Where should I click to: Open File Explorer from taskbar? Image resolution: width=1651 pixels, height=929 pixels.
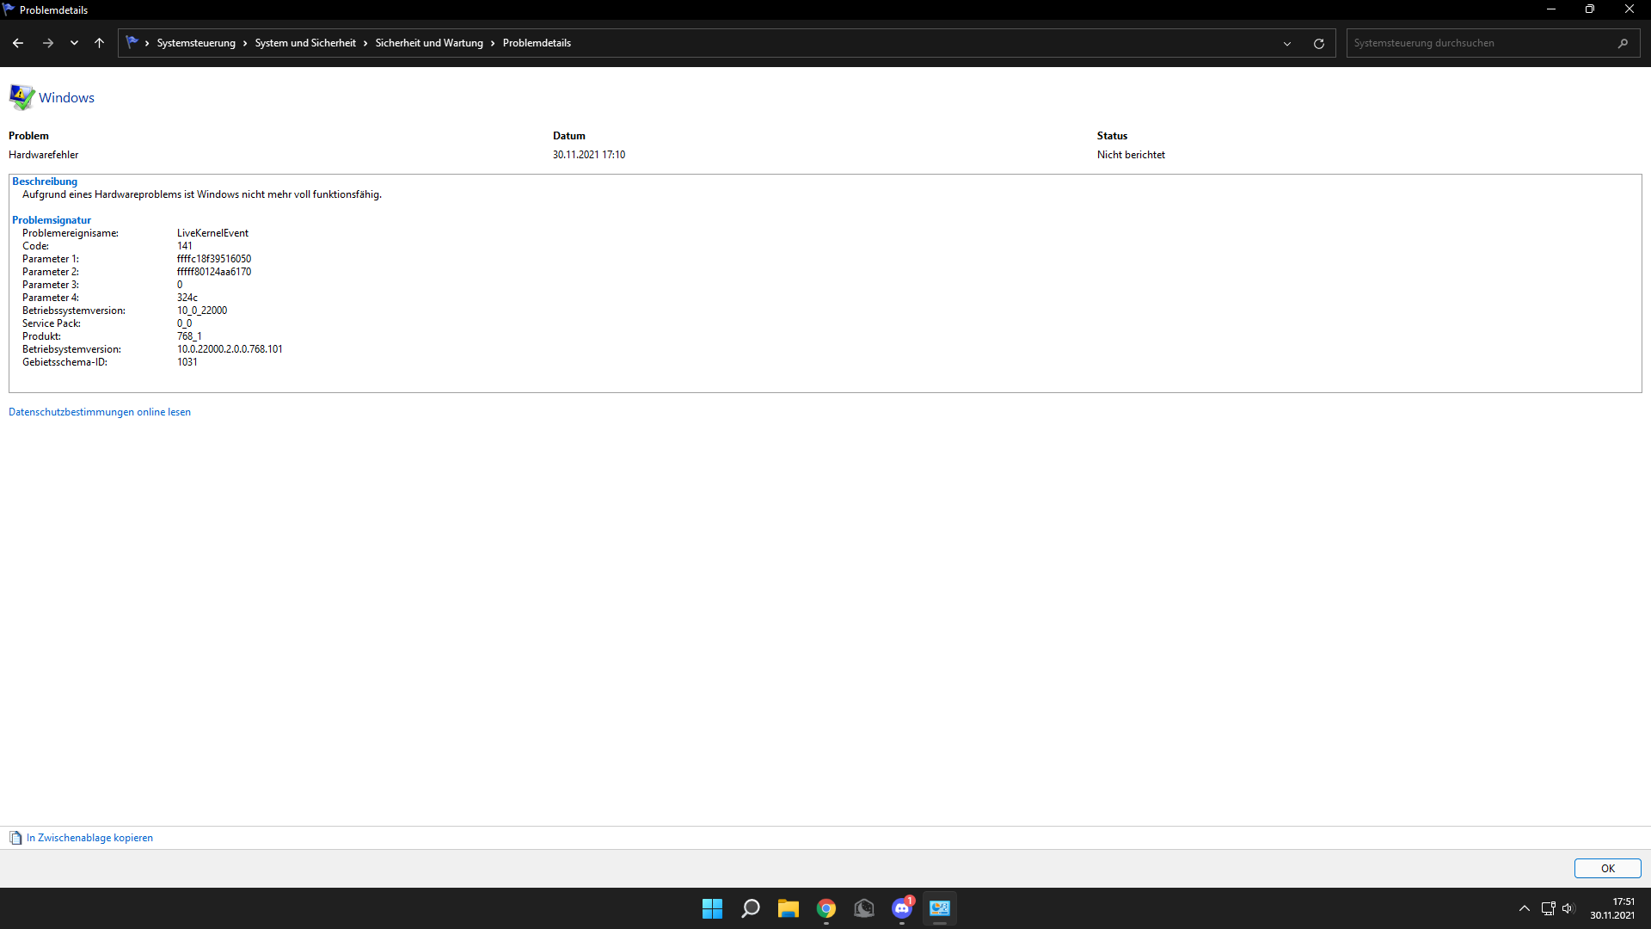pos(788,908)
